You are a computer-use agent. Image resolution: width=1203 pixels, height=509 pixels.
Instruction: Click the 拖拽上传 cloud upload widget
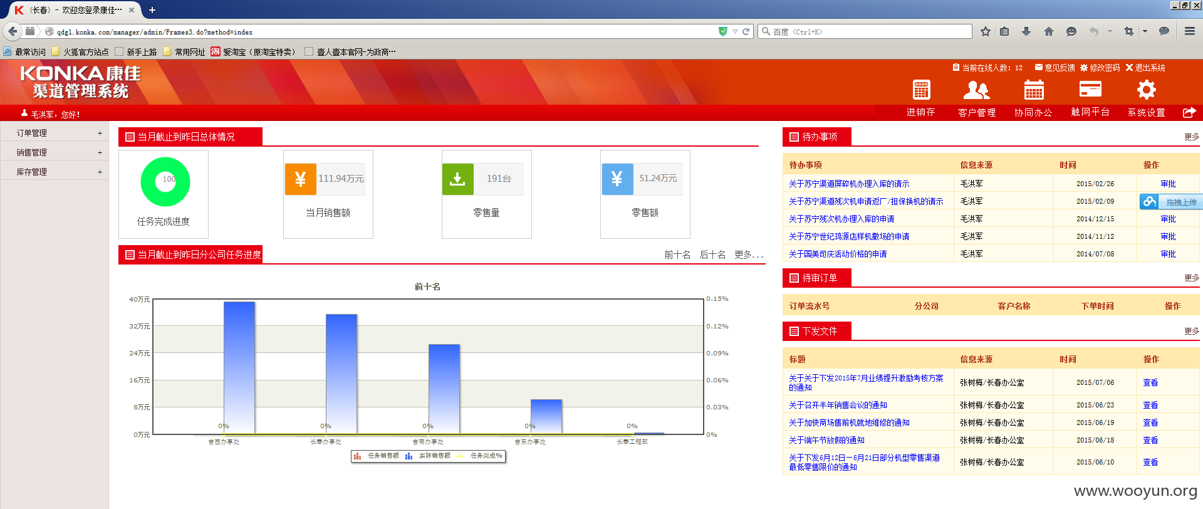1170,202
